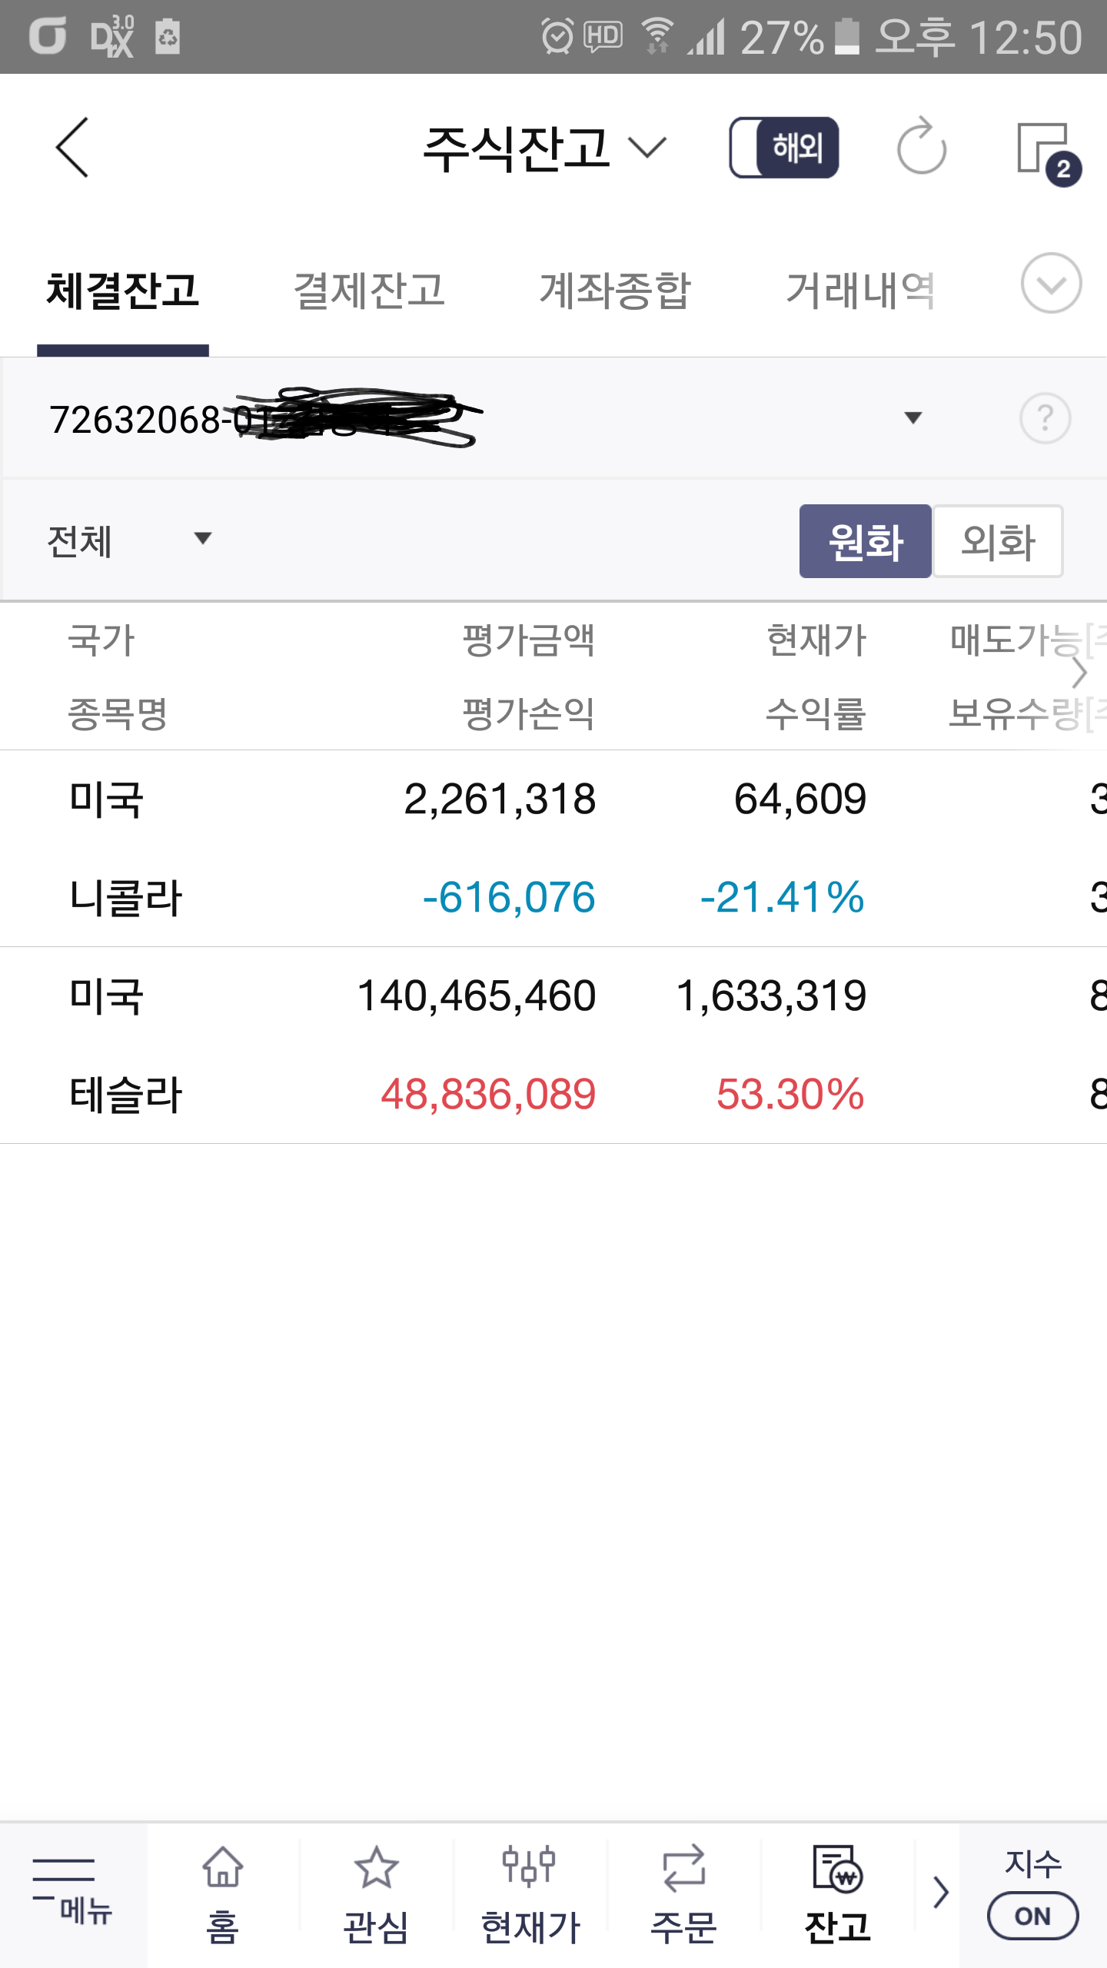The width and height of the screenshot is (1107, 1968).
Task: Toggle the 지수 ON indicator switch
Action: click(1032, 1916)
